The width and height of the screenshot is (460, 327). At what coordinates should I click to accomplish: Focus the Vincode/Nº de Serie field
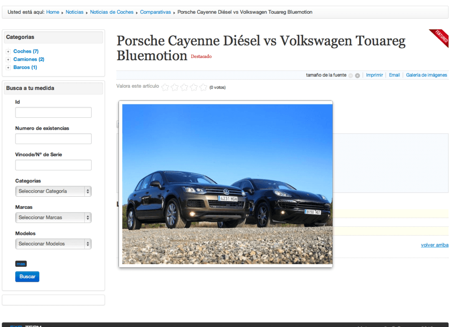pos(54,165)
